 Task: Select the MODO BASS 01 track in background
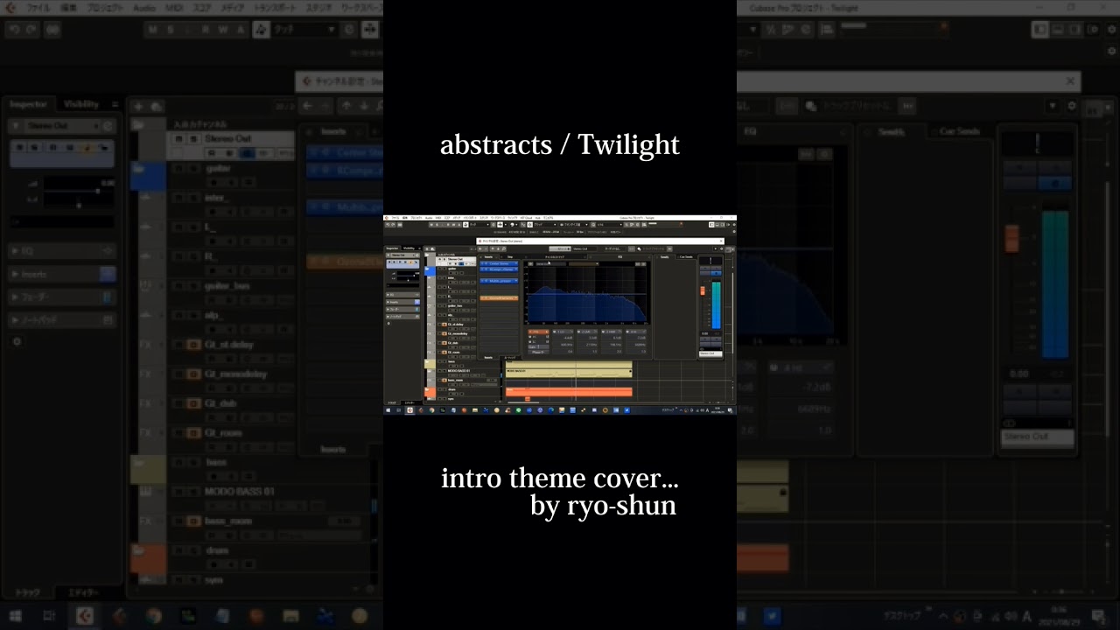point(240,492)
